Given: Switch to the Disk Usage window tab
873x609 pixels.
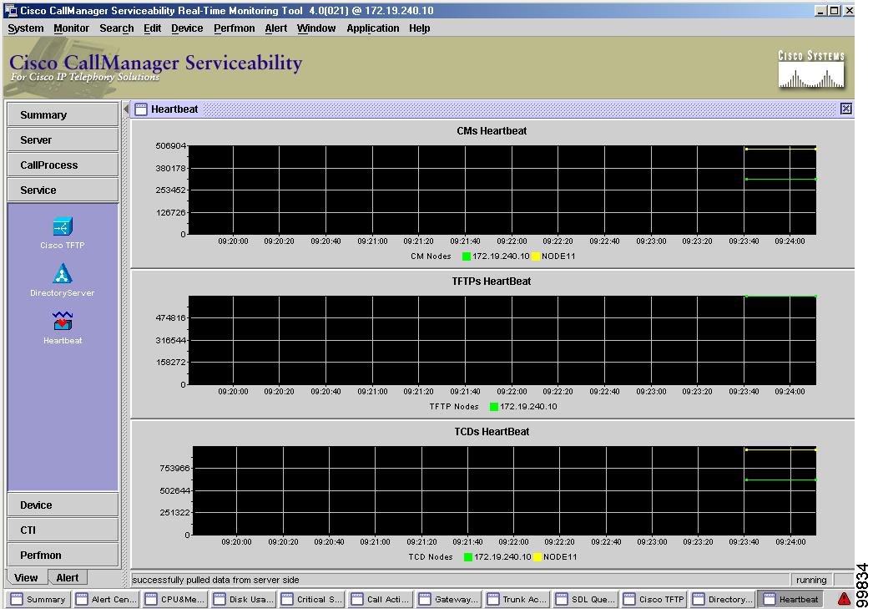Looking at the screenshot, I should tap(244, 599).
